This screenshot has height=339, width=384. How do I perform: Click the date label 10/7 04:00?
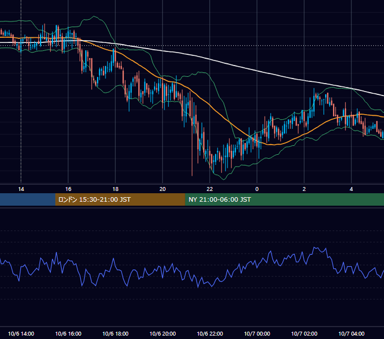click(351, 333)
